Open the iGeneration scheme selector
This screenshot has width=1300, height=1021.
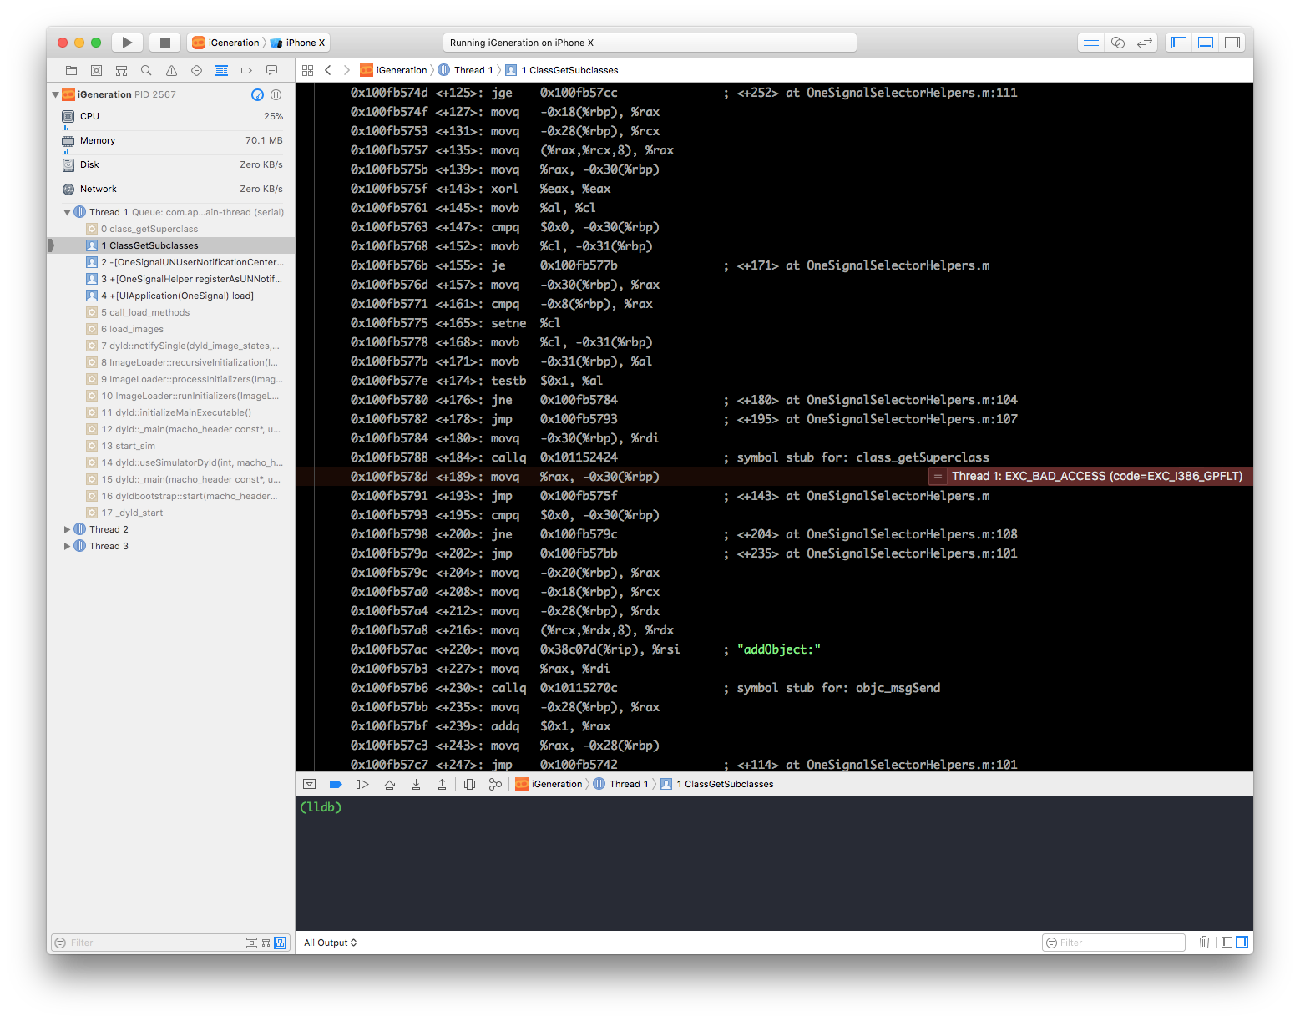226,43
